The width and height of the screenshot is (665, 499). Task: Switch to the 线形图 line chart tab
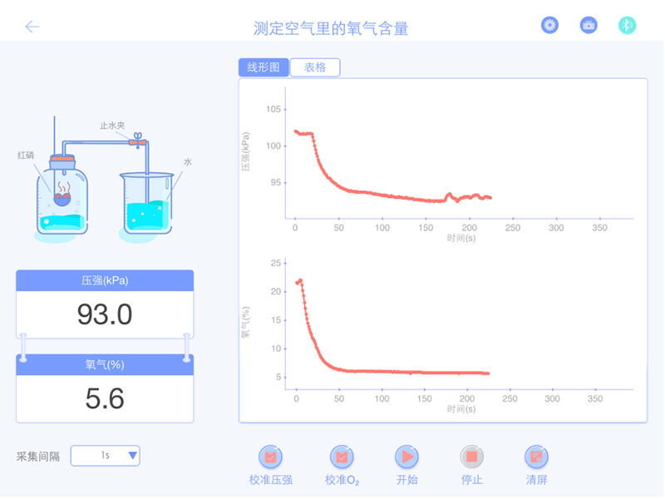(x=264, y=67)
